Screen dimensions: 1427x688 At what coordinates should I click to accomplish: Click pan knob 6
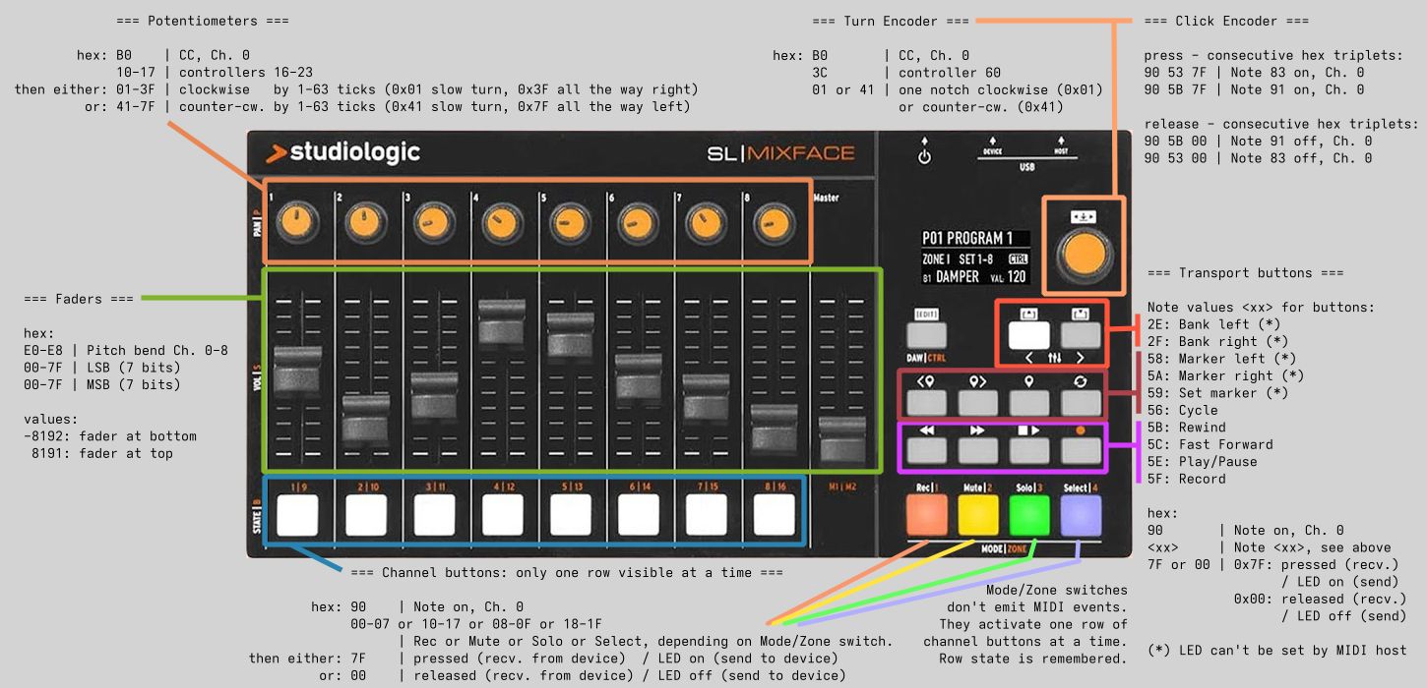(637, 223)
